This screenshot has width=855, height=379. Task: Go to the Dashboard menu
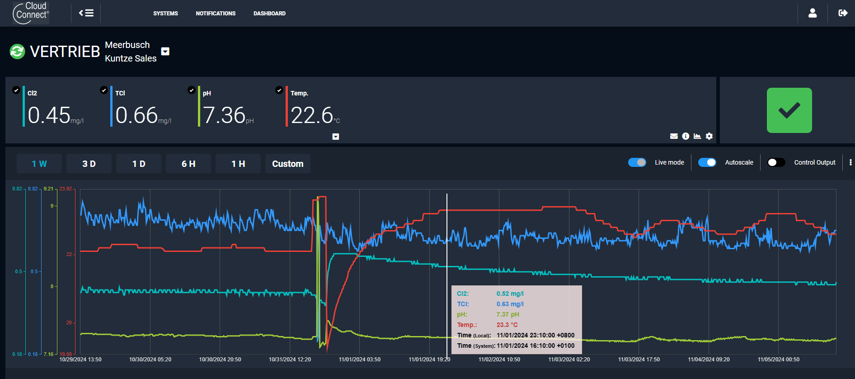pyautogui.click(x=269, y=14)
